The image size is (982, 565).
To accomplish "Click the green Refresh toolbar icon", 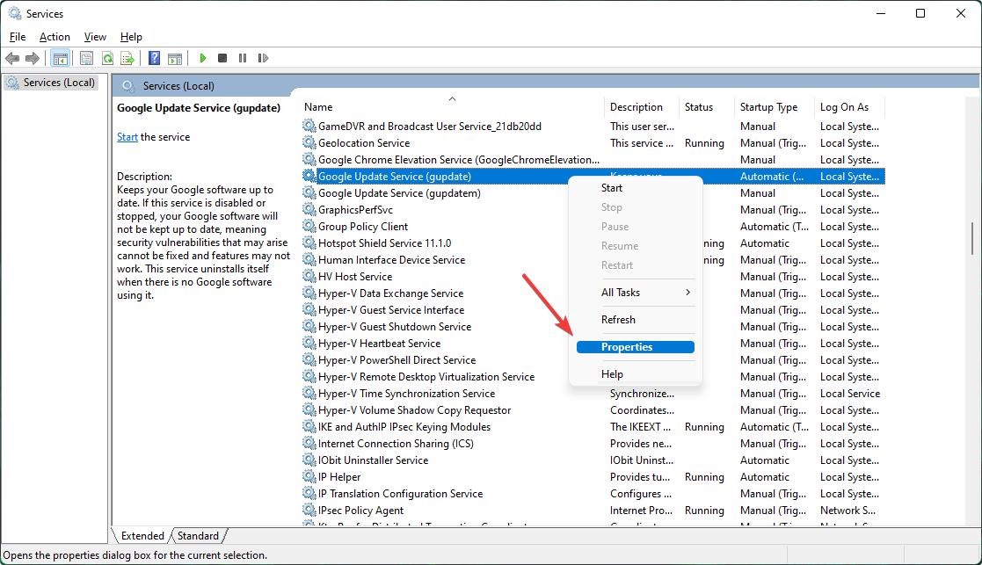I will [107, 58].
